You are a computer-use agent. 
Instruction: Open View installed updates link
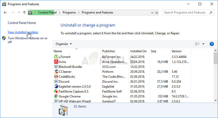click(x=23, y=32)
